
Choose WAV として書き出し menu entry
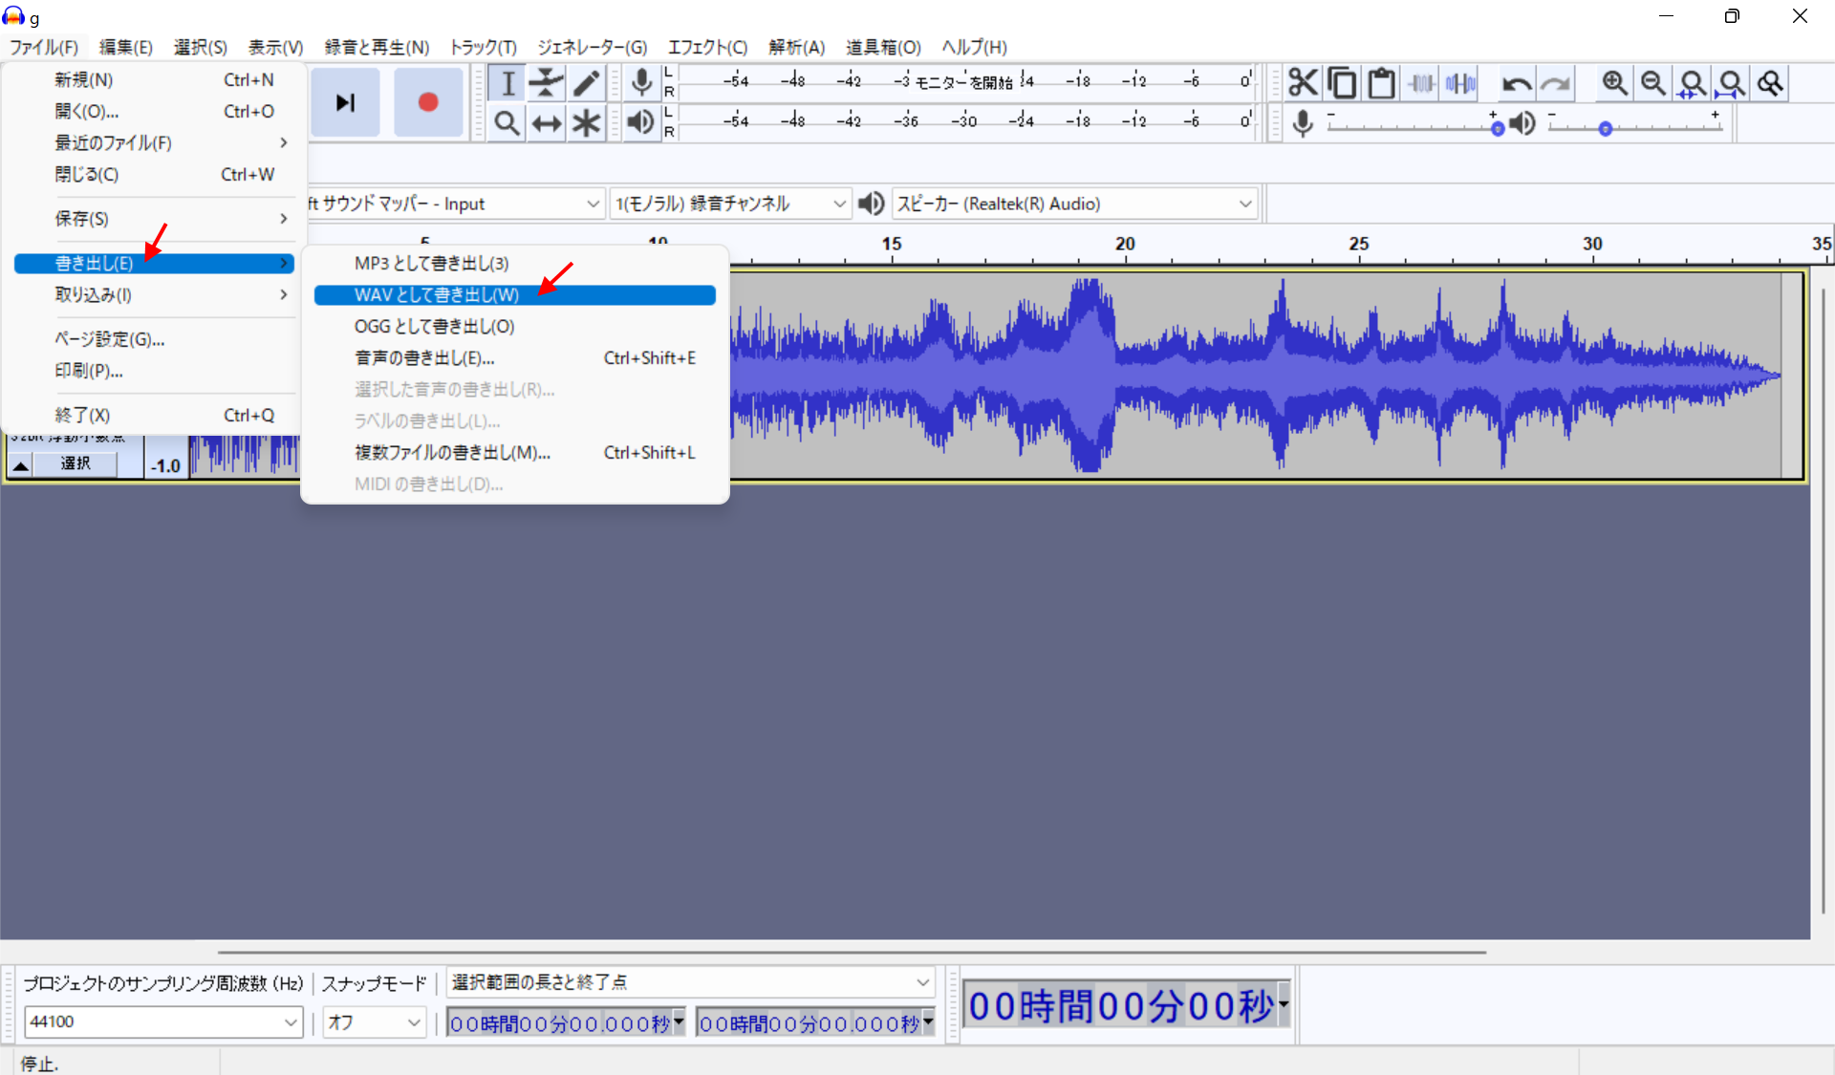pos(437,295)
